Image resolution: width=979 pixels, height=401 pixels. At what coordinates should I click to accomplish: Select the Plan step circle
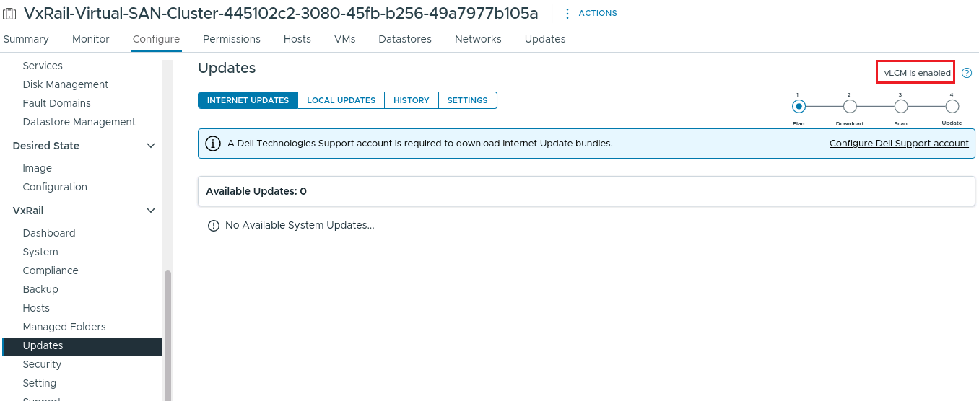pyautogui.click(x=799, y=107)
